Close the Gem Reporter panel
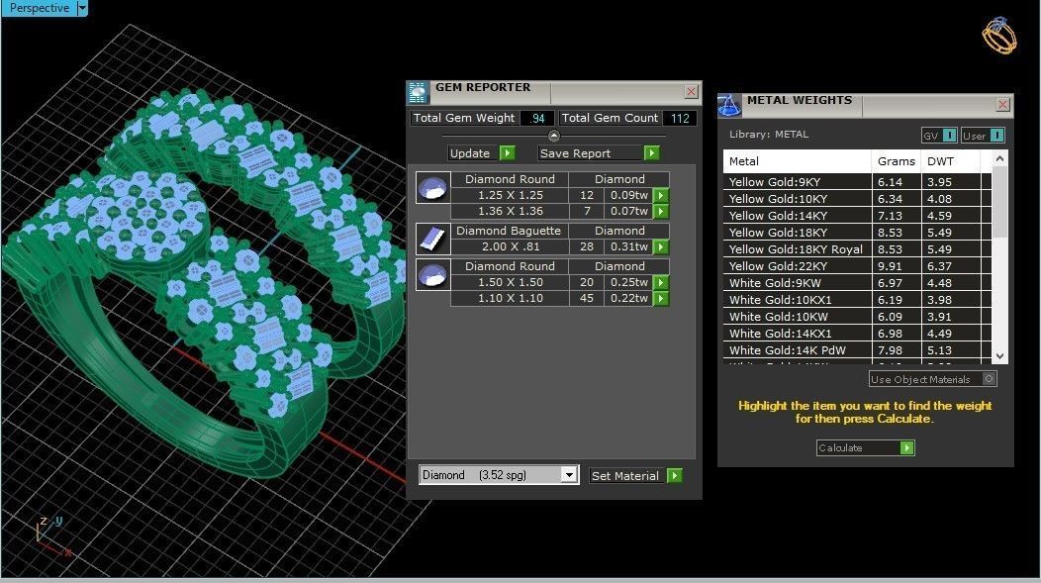 [x=691, y=92]
